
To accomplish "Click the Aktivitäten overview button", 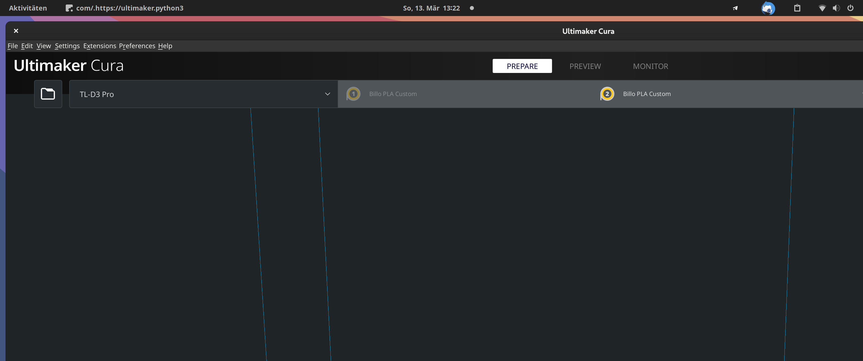I will click(x=28, y=8).
